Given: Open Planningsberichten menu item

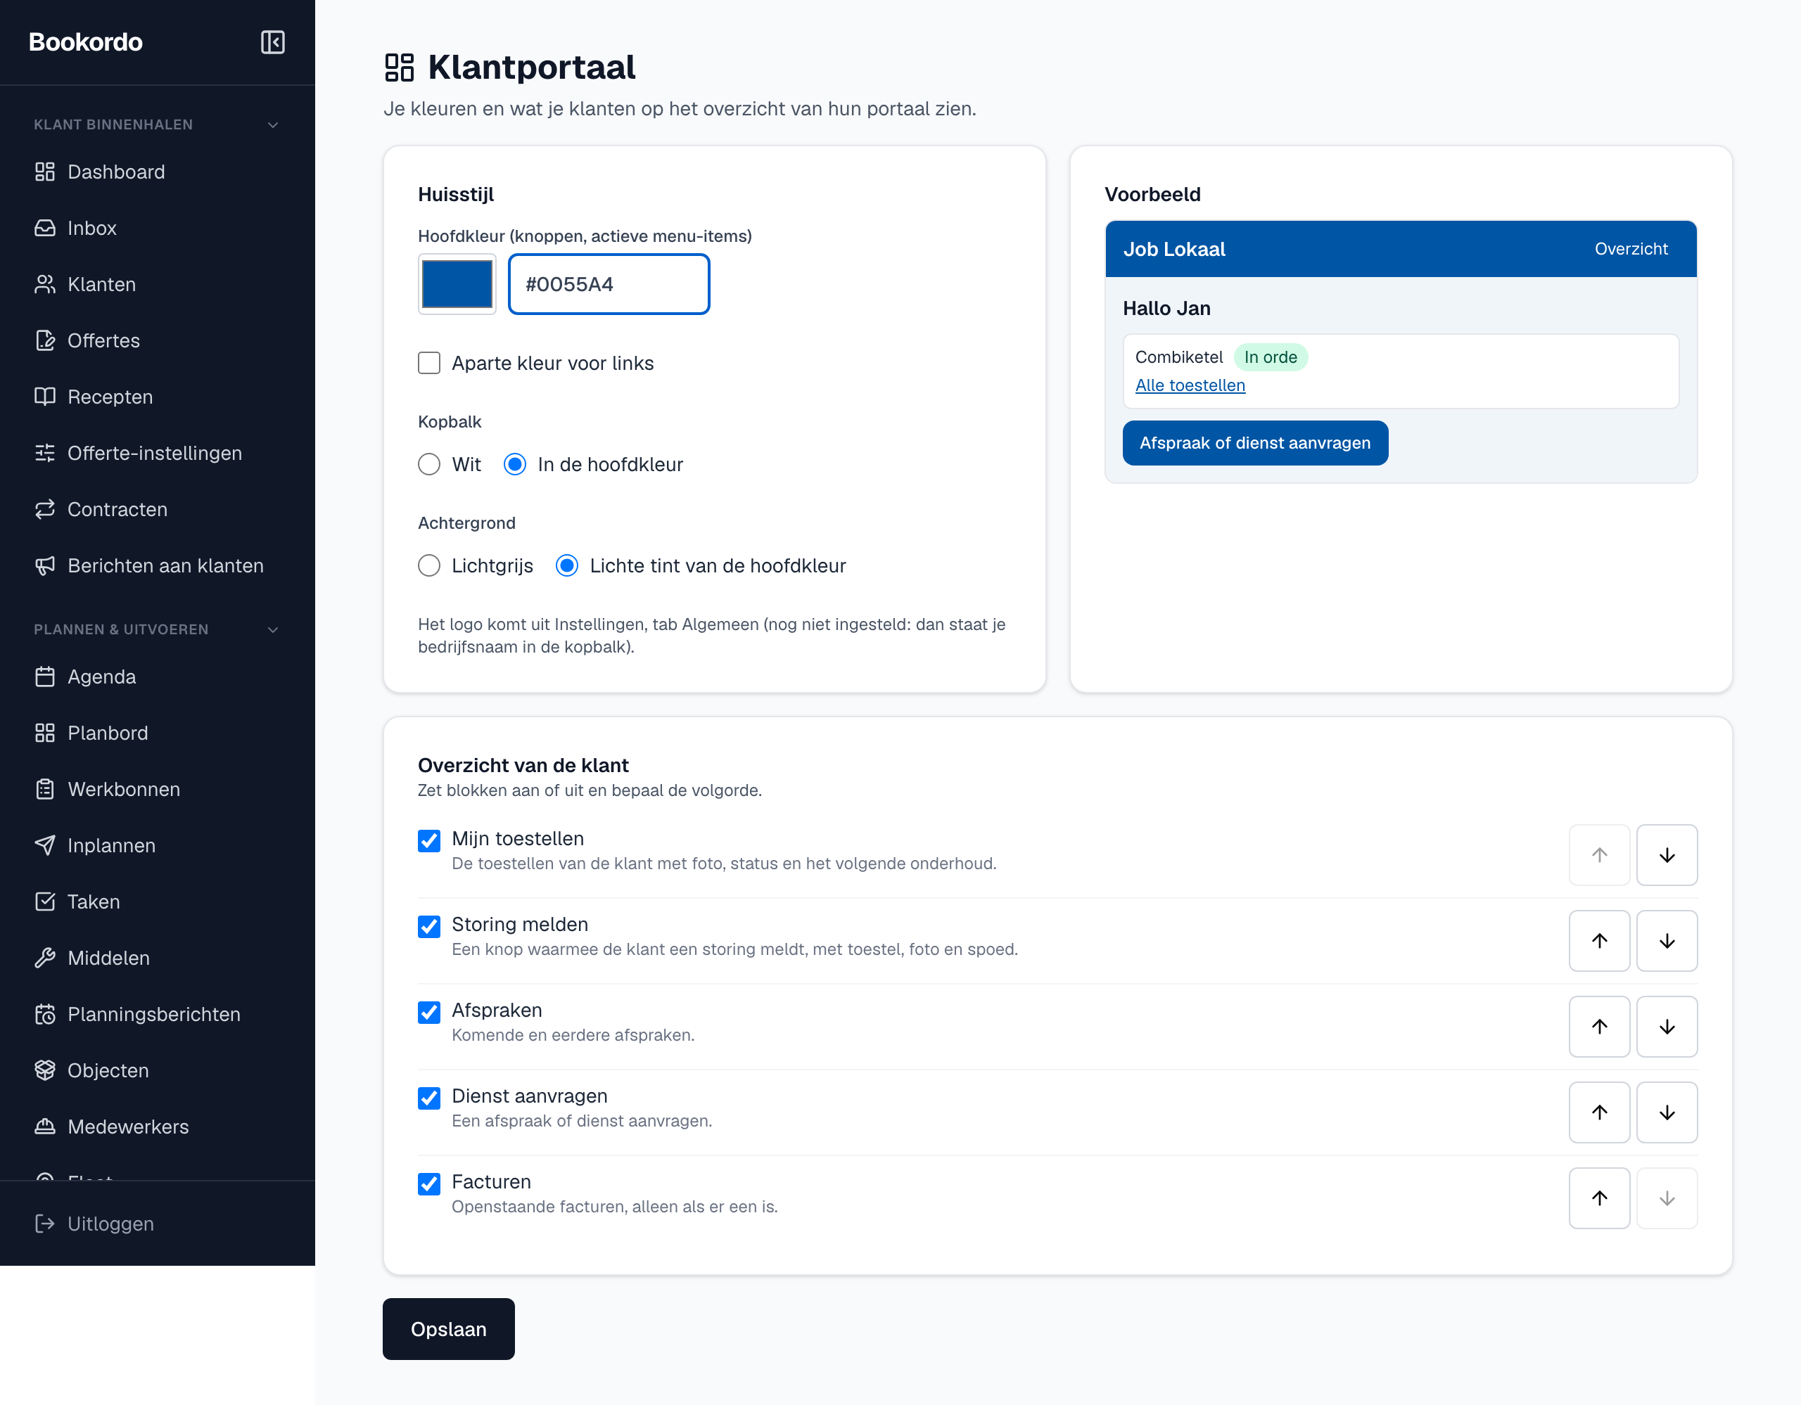Looking at the screenshot, I should pos(157,1015).
